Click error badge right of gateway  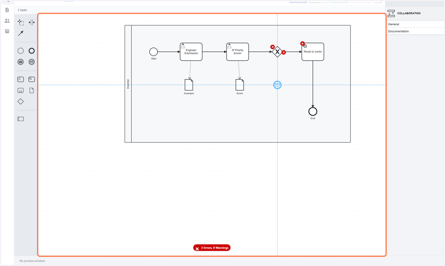pos(284,53)
